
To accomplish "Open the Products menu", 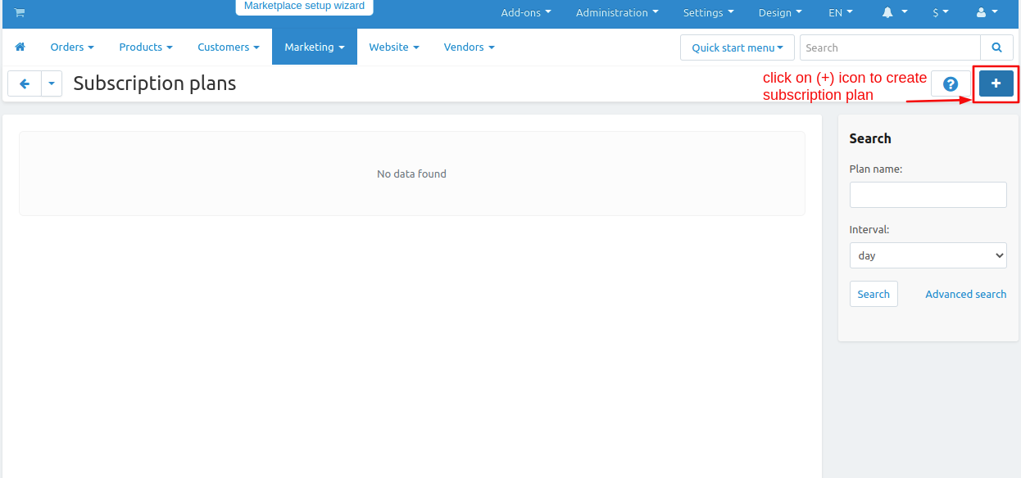I will point(146,47).
